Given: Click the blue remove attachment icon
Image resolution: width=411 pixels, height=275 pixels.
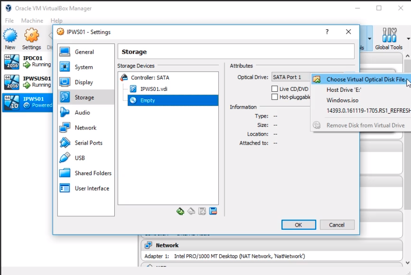Looking at the screenshot, I should tap(213, 211).
